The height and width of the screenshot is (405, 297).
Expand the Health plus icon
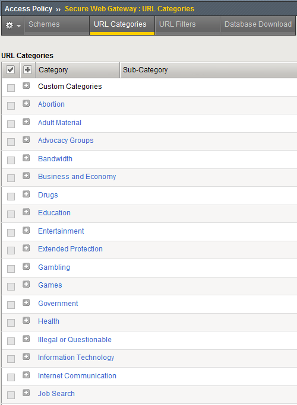(26, 321)
